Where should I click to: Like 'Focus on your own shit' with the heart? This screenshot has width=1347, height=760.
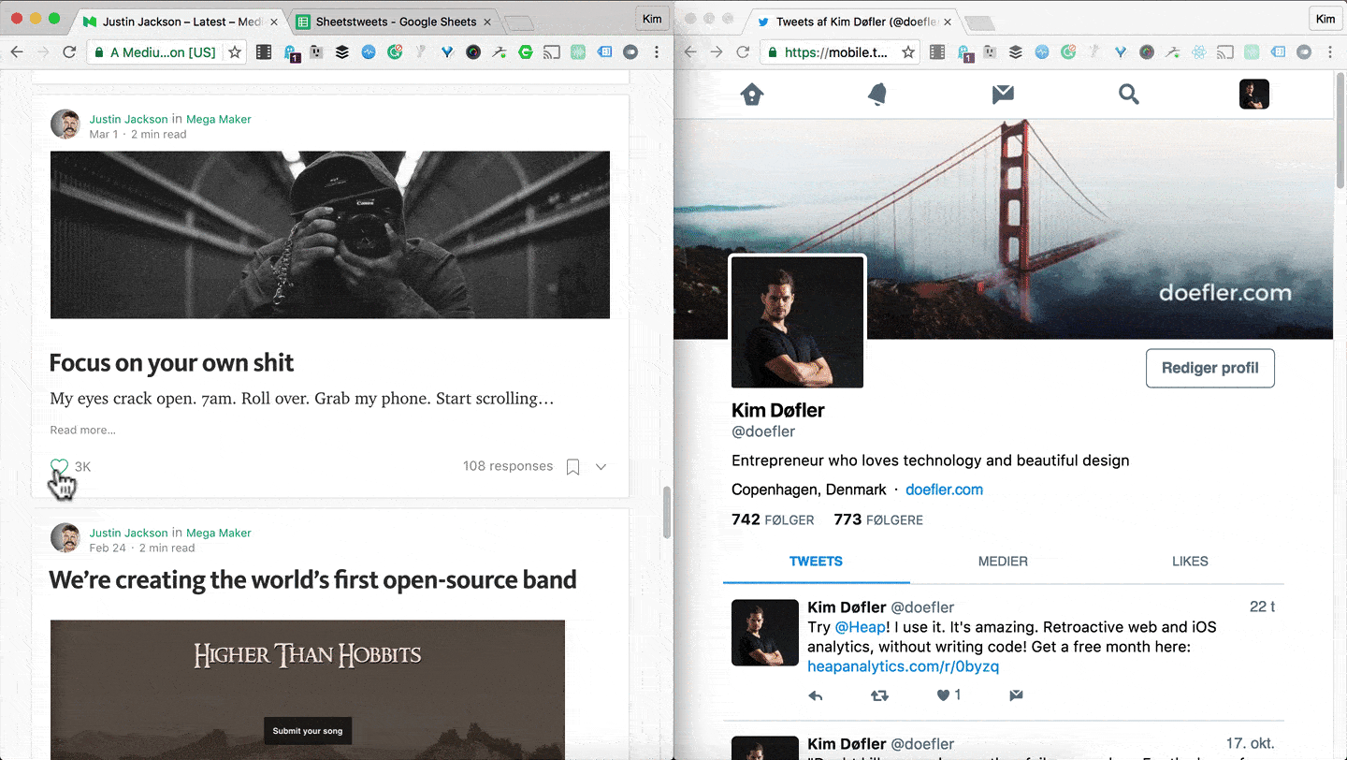59,466
